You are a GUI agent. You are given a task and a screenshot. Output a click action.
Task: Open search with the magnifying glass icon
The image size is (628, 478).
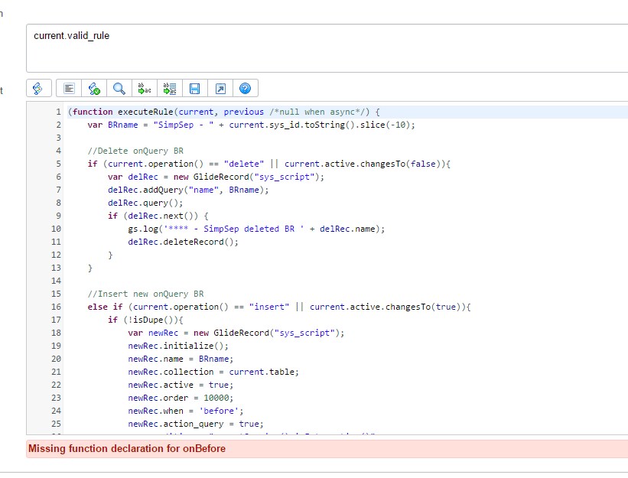pos(119,88)
